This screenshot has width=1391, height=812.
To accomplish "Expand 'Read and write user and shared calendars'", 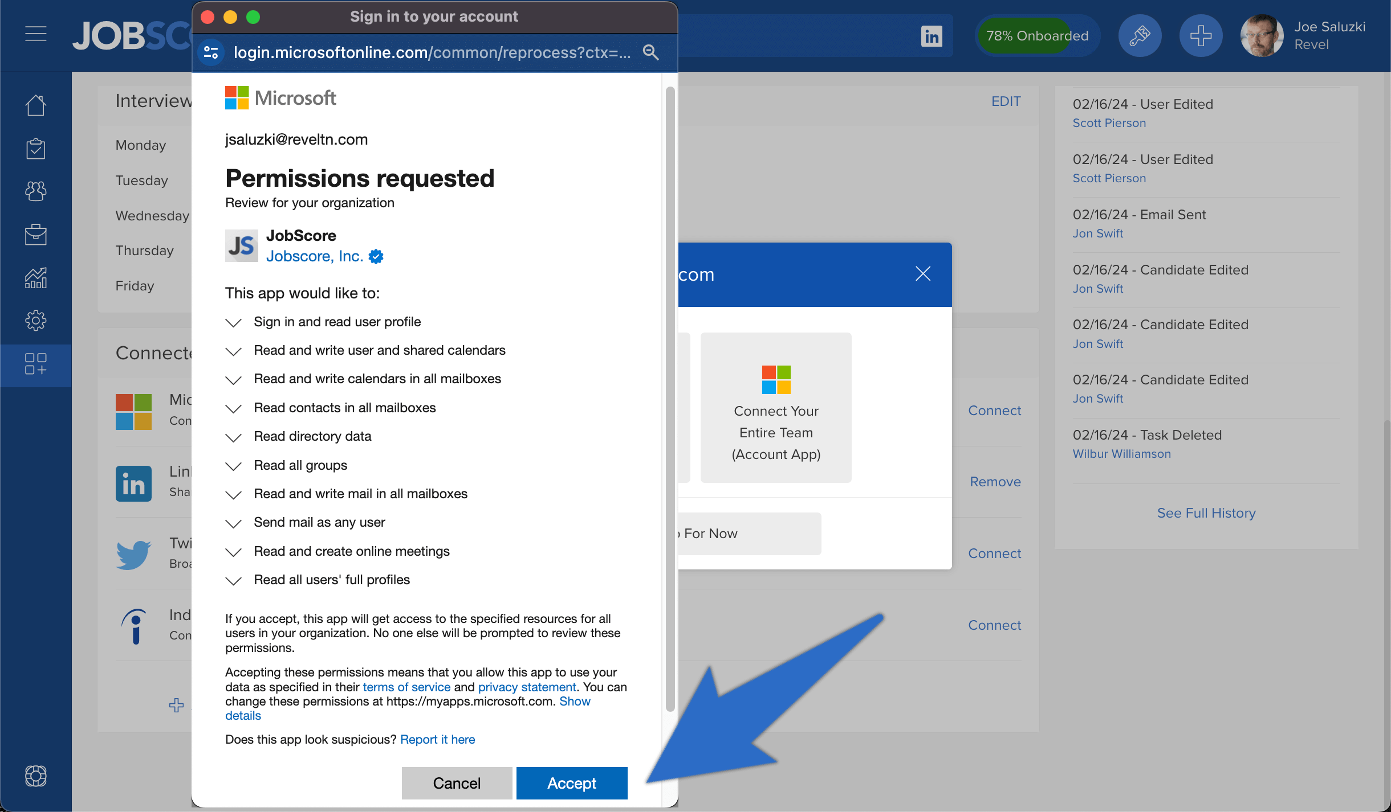I will tap(233, 351).
